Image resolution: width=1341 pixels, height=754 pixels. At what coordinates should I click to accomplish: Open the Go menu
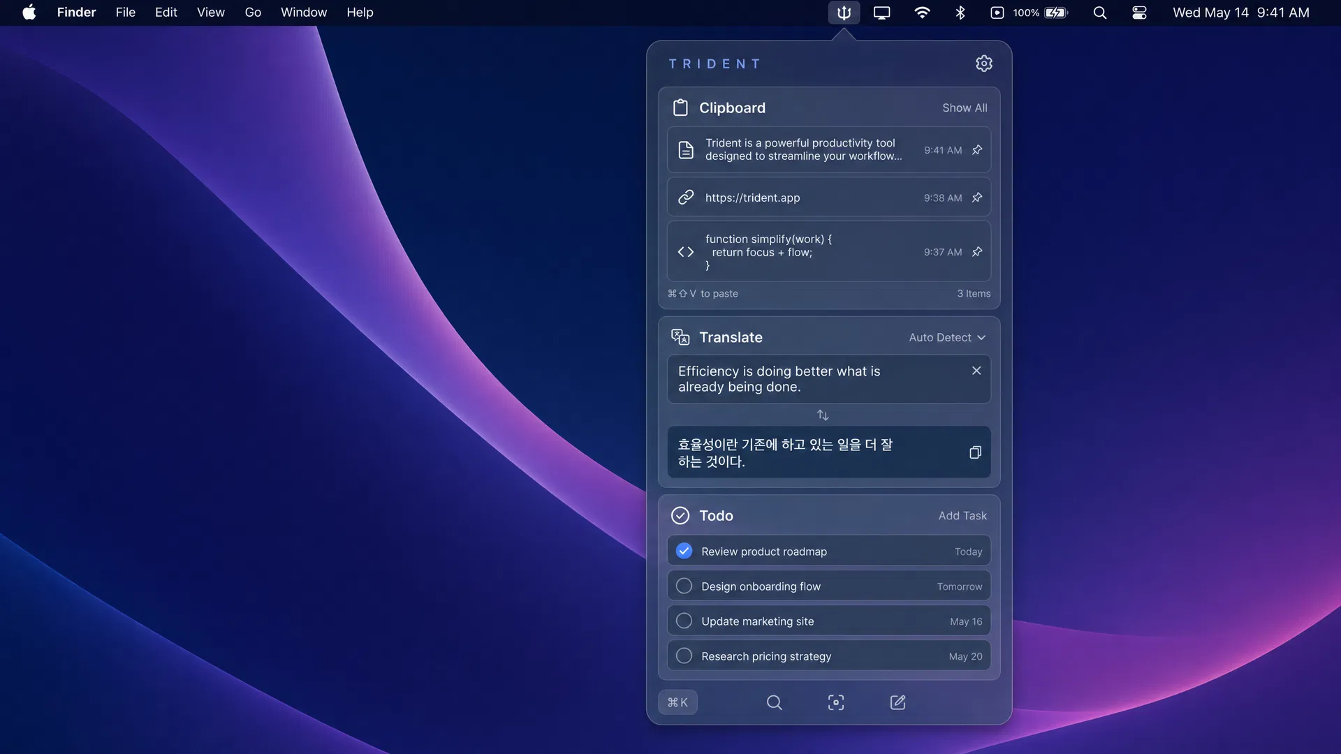click(253, 13)
